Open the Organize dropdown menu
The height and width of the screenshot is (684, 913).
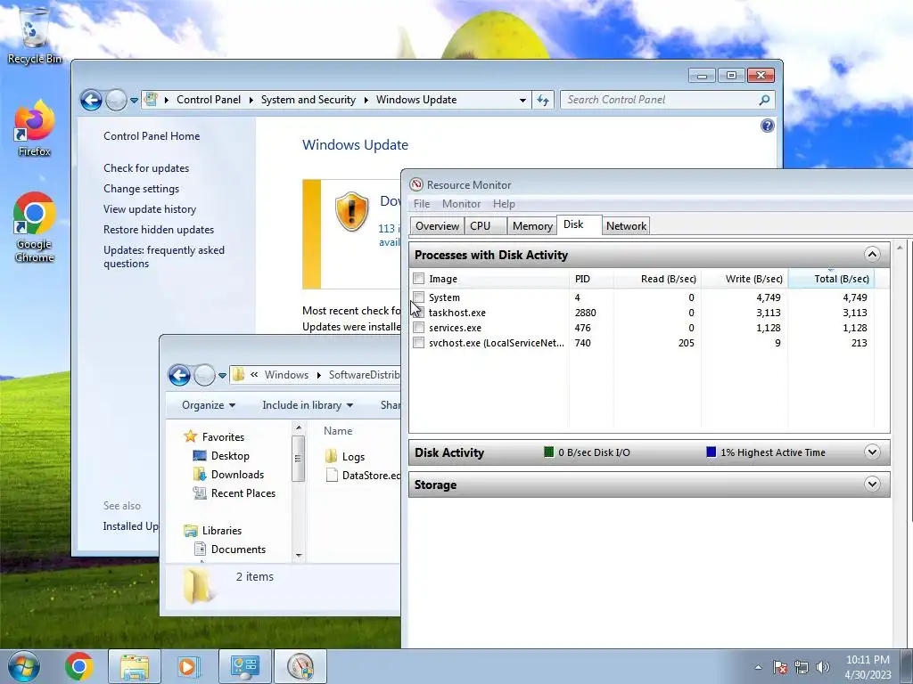pyautogui.click(x=209, y=405)
